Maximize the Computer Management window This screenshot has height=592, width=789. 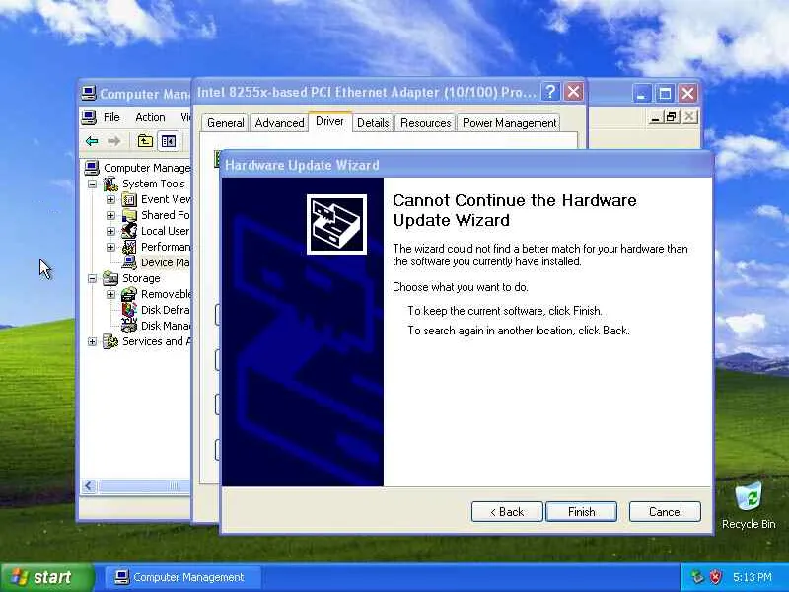click(665, 93)
